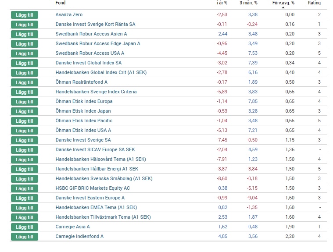
Task: View Handelsbanken Sverige Index Criteria details
Action: pyautogui.click(x=96, y=92)
